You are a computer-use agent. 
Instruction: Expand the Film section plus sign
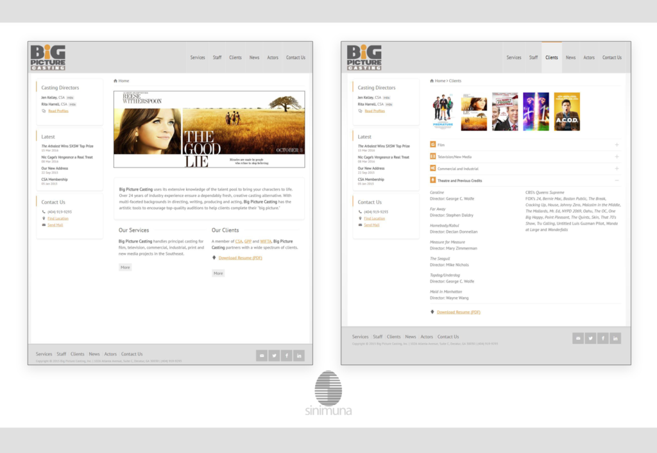pos(617,144)
